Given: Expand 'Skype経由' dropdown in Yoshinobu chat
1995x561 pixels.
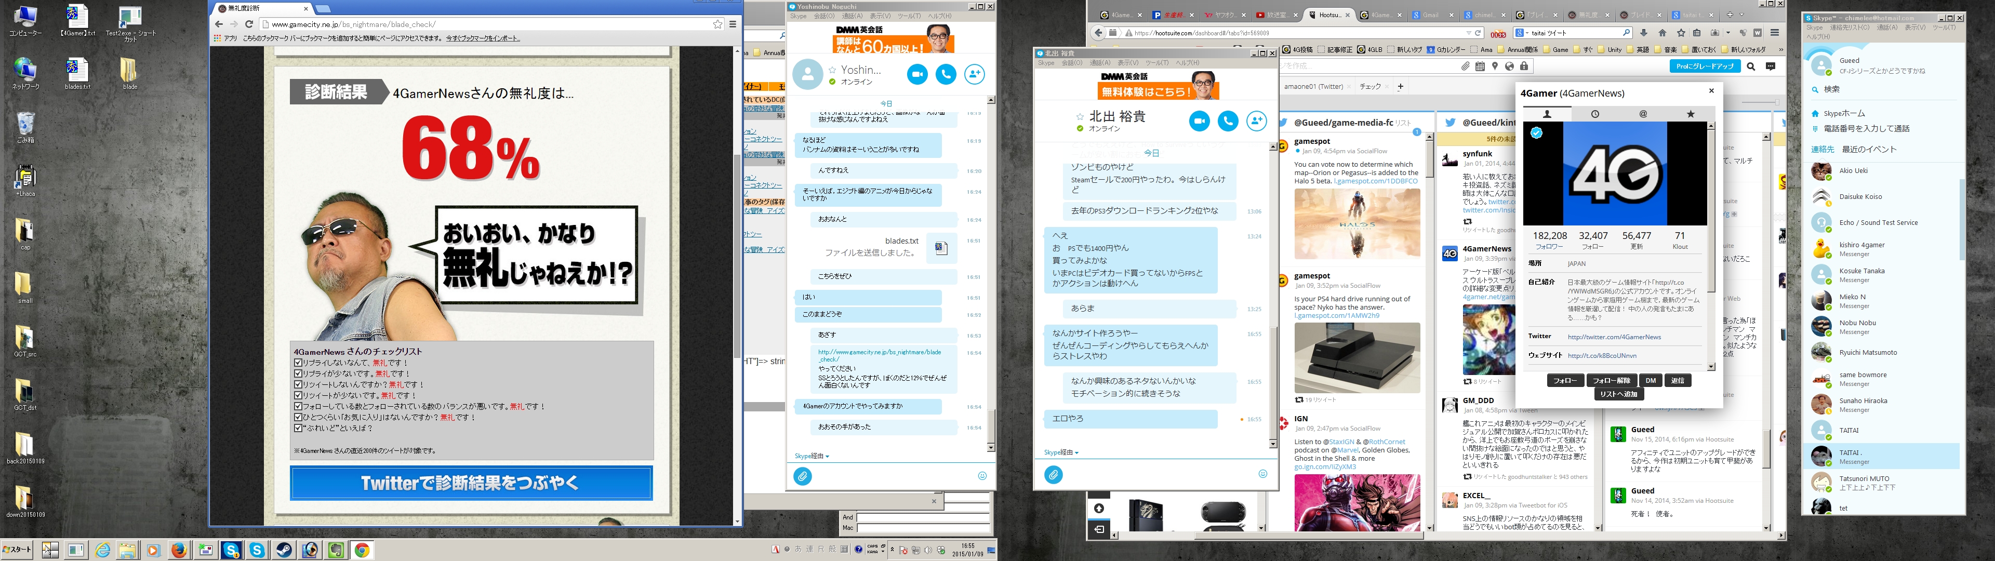Looking at the screenshot, I should point(812,457).
